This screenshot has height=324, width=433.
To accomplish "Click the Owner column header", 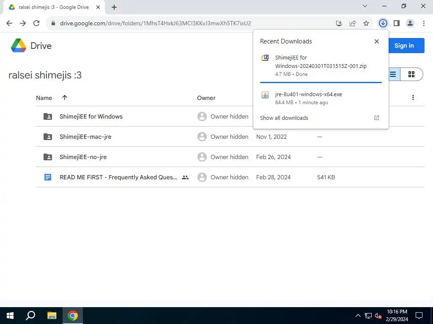I will [x=206, y=98].
